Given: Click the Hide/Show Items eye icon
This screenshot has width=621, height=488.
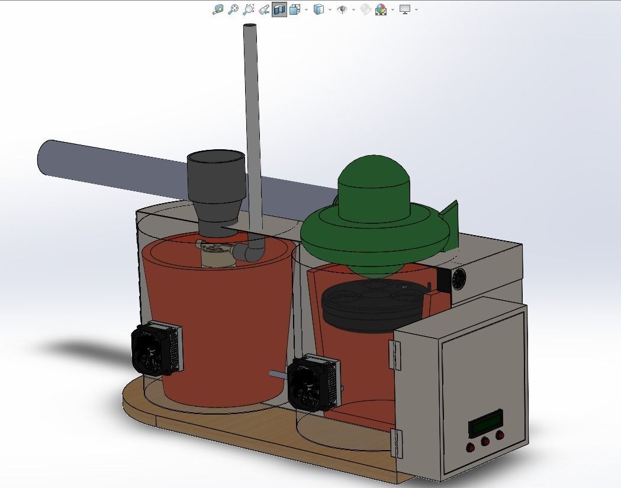Looking at the screenshot, I should [x=342, y=9].
